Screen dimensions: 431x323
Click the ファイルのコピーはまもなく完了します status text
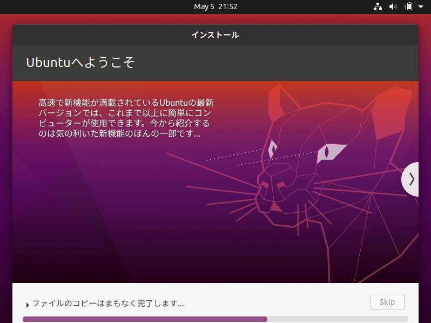108,304
